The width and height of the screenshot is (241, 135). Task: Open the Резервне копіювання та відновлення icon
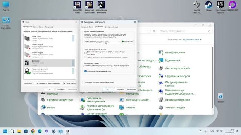(82, 108)
